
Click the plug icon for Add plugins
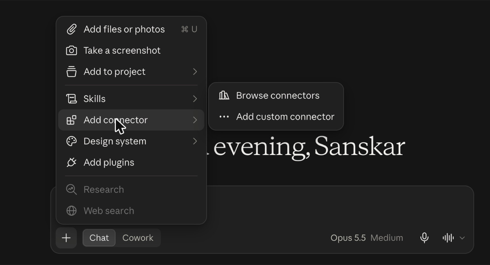[71, 162]
